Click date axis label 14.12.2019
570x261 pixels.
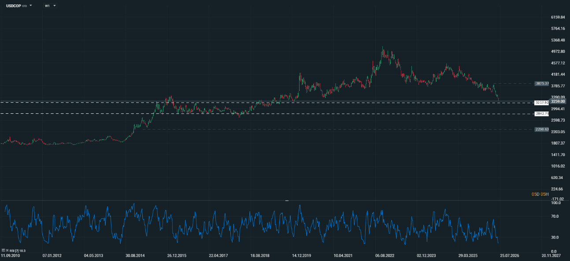click(x=301, y=255)
